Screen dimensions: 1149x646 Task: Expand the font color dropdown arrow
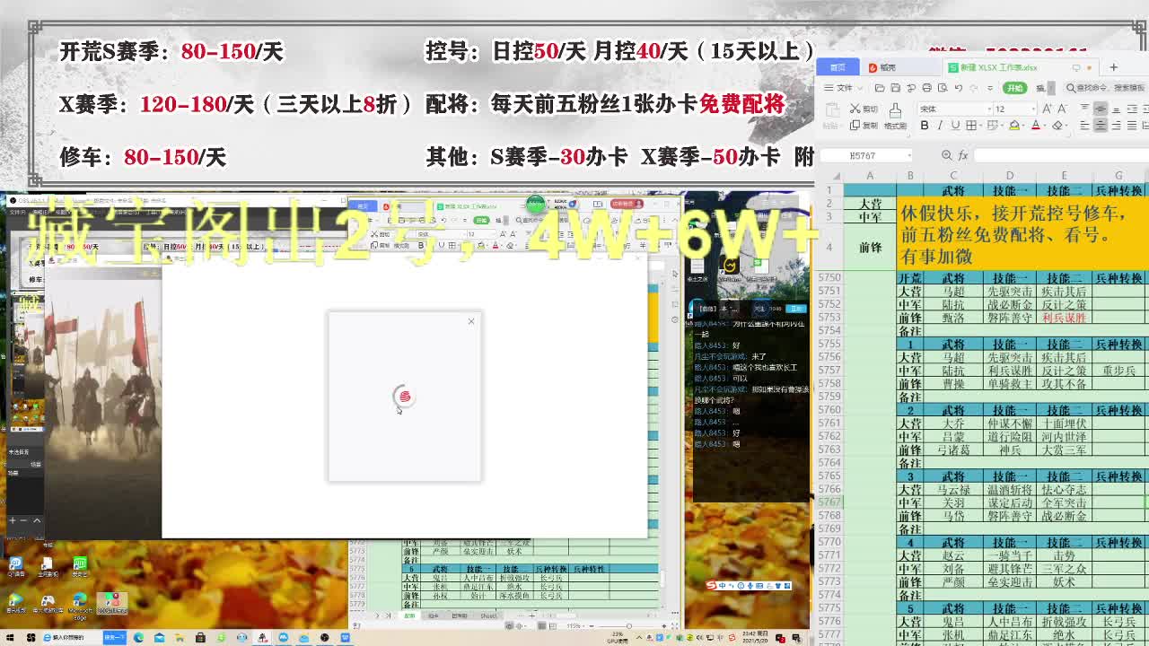point(1045,127)
